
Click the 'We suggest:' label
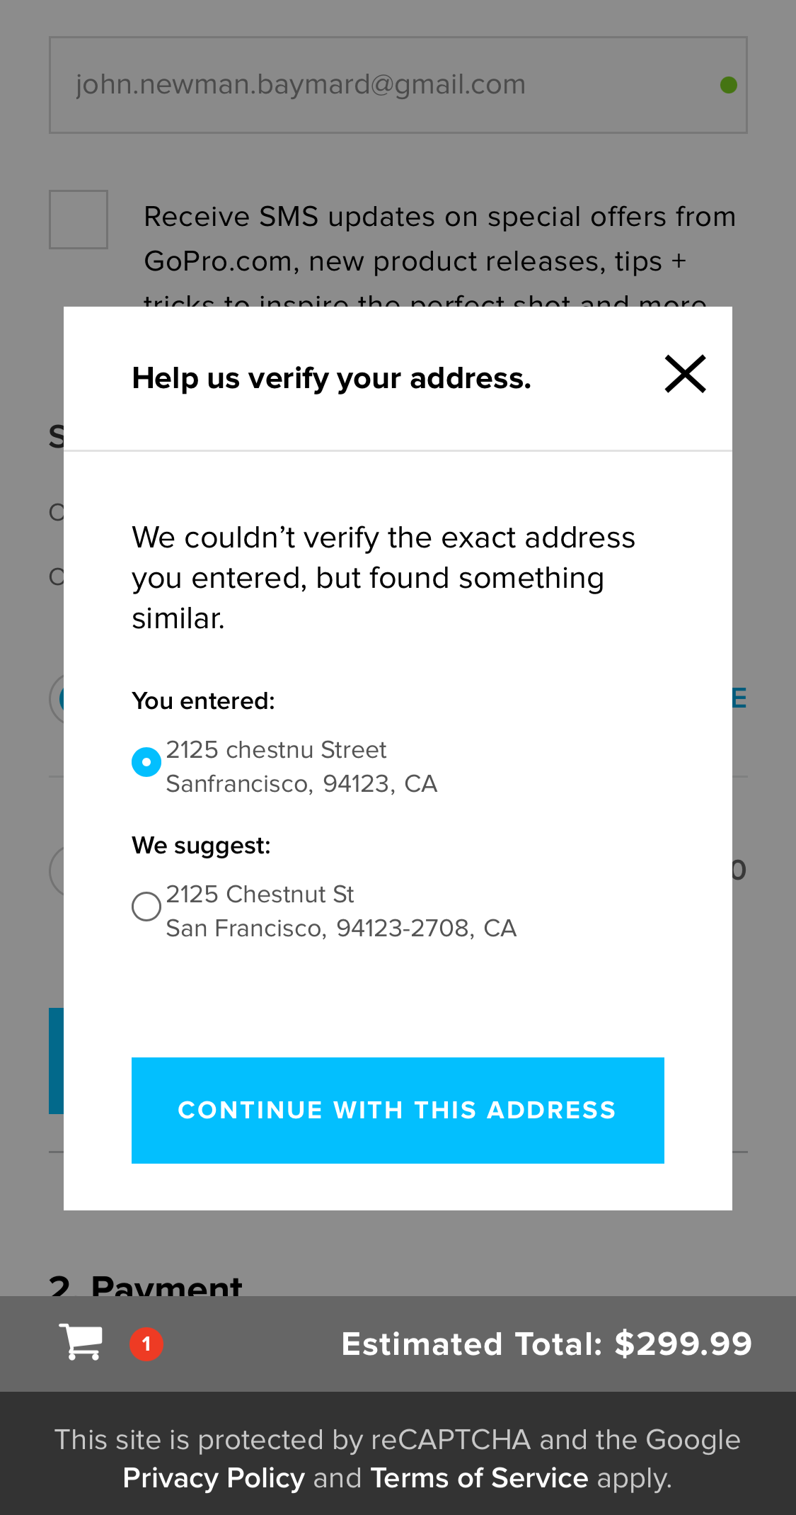click(x=201, y=846)
